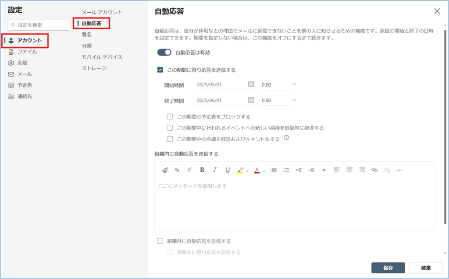Click the insert link icon
Image resolution: width=449 pixels, height=279 pixels.
coord(374,170)
